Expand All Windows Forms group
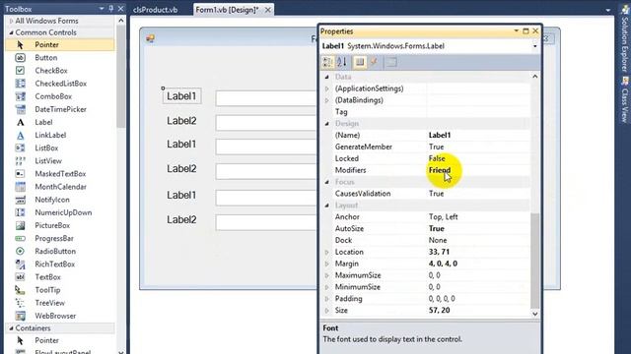This screenshot has height=354, width=631. (x=11, y=21)
